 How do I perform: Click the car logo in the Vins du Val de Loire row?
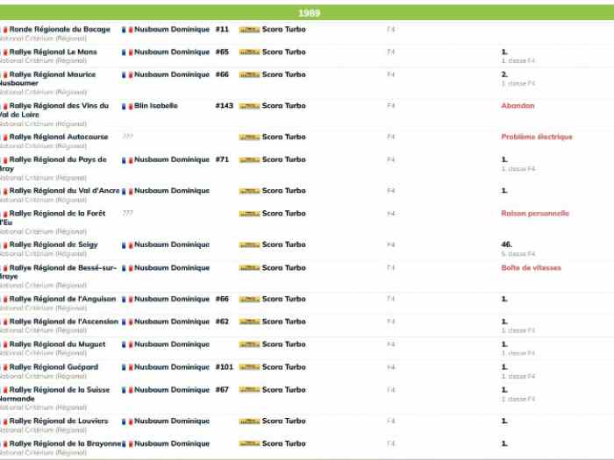[x=249, y=106]
